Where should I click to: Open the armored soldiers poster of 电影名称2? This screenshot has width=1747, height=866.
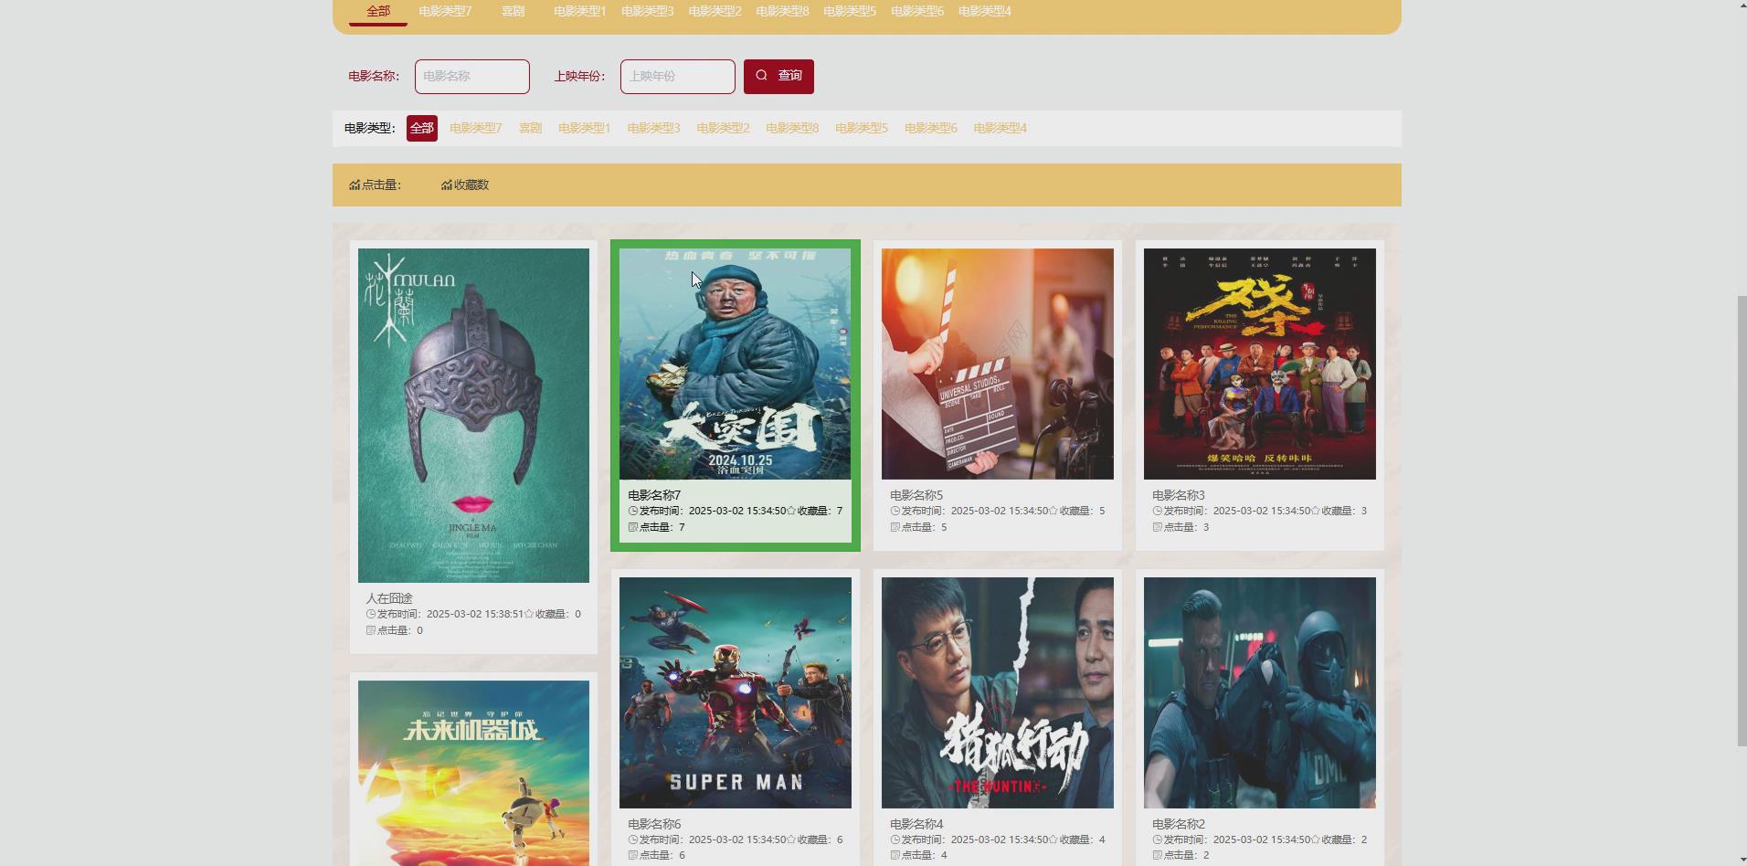pos(1260,692)
